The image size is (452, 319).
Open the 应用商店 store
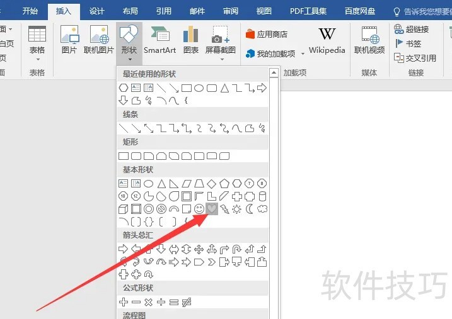(267, 34)
